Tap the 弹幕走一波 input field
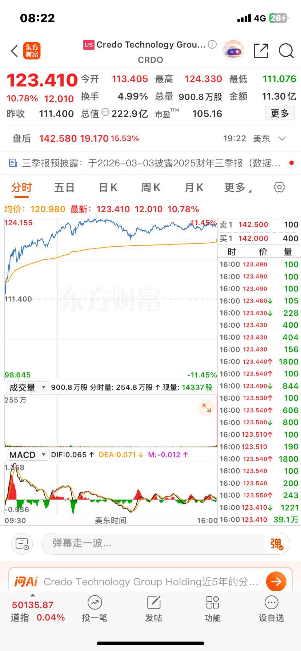Image resolution: width=301 pixels, height=651 pixels. coord(153,544)
